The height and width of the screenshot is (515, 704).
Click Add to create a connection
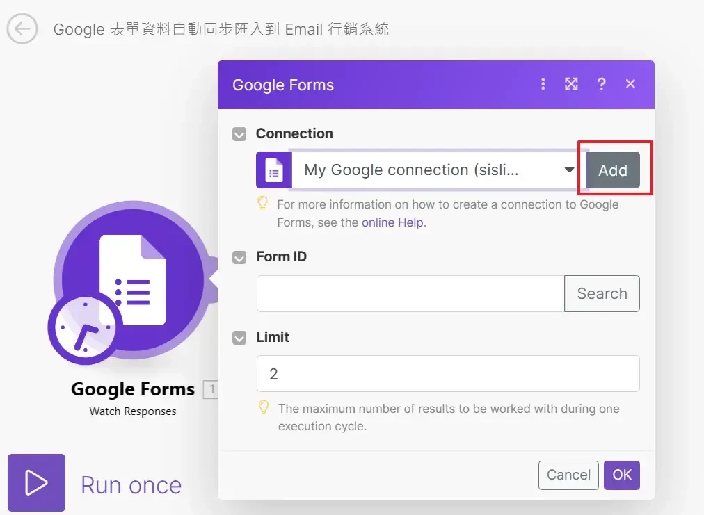pos(612,170)
